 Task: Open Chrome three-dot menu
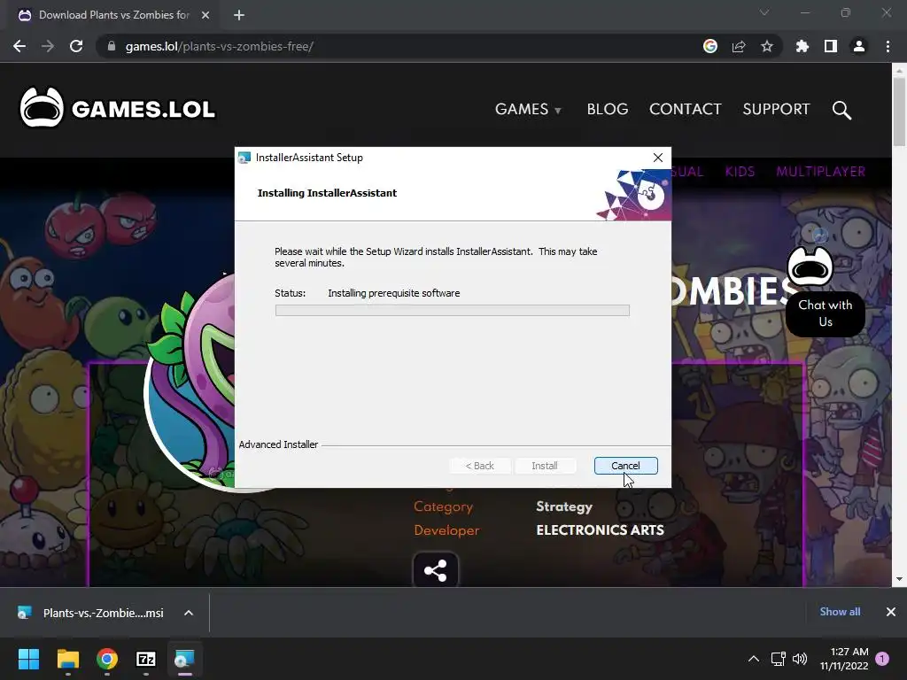click(888, 46)
